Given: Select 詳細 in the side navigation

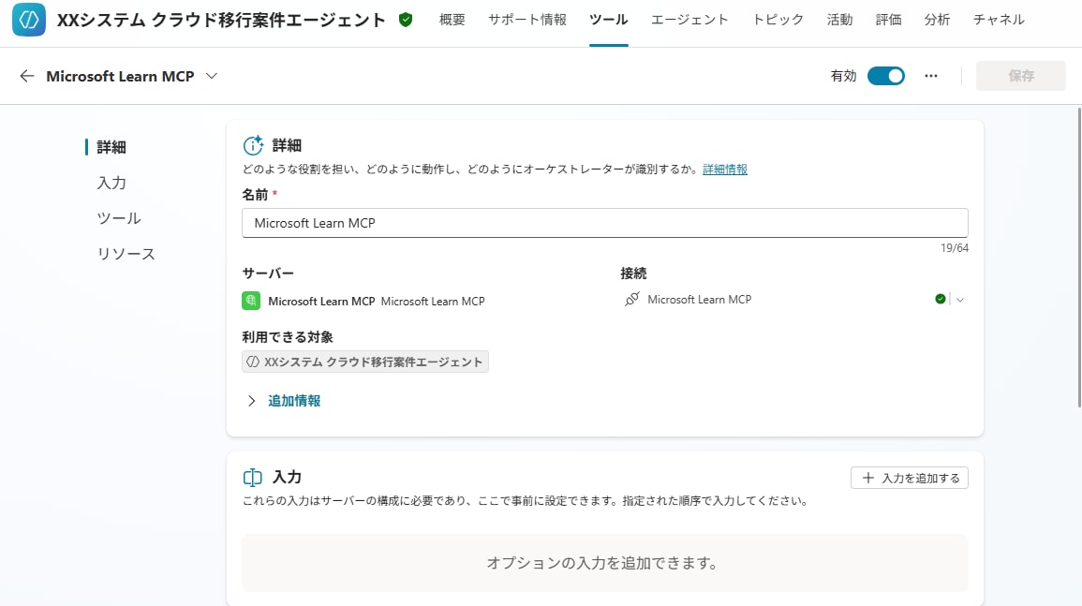Looking at the screenshot, I should pyautogui.click(x=111, y=147).
